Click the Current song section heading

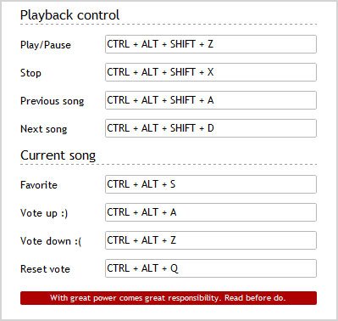(x=58, y=155)
